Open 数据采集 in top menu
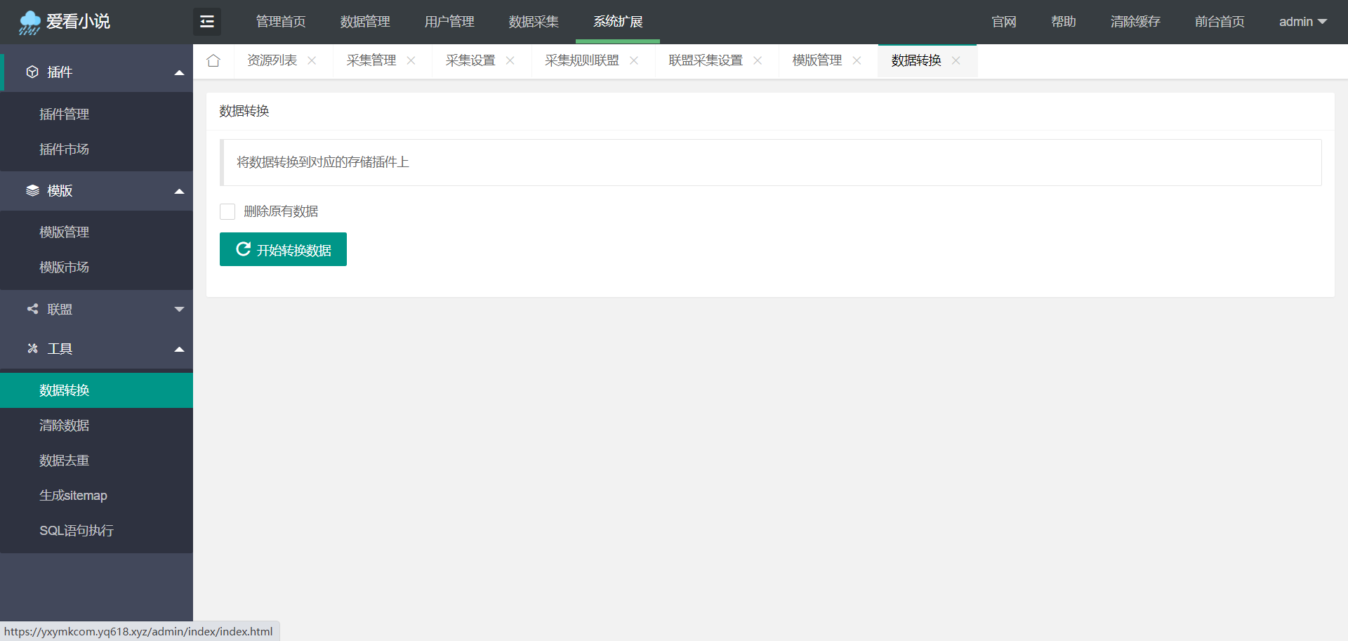The height and width of the screenshot is (641, 1348). click(534, 22)
